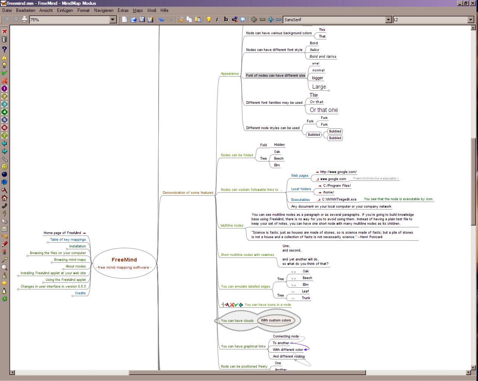Click the save-as icon with pencil

tap(150, 19)
